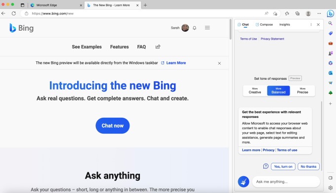Open the sidebar Drop icon
Screen dimensions: 336x193
tap(331, 83)
